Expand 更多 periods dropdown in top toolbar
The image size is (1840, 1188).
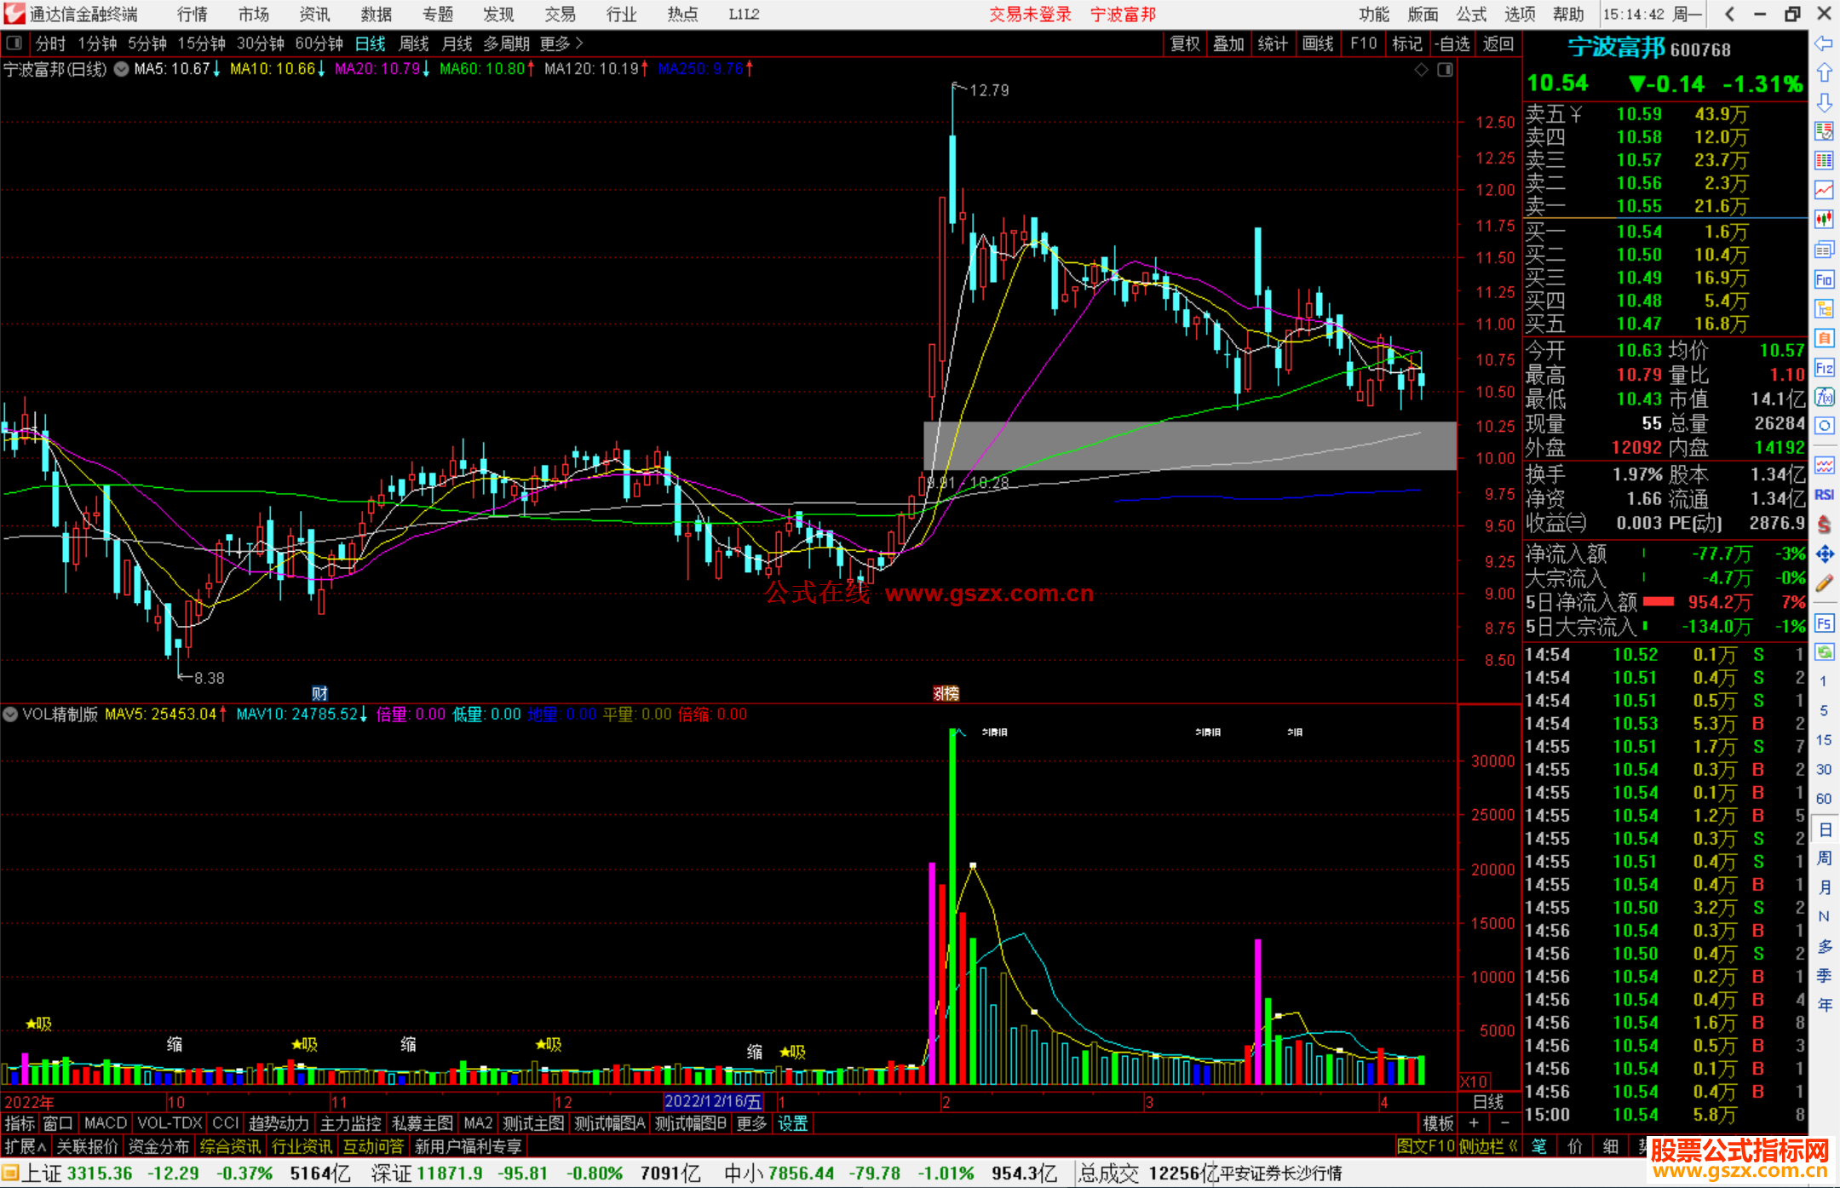561,43
